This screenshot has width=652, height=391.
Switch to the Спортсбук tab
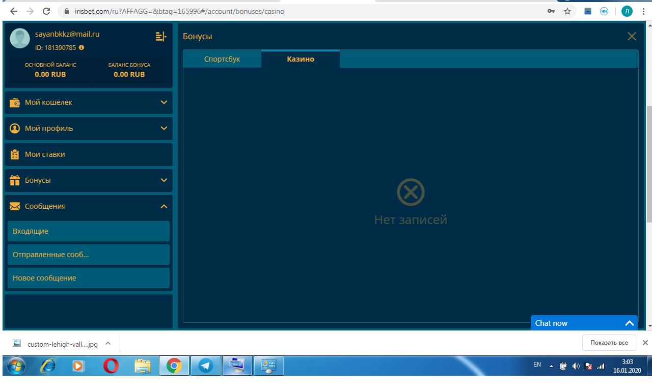coord(222,59)
